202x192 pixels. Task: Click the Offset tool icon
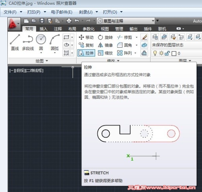coord(144,53)
